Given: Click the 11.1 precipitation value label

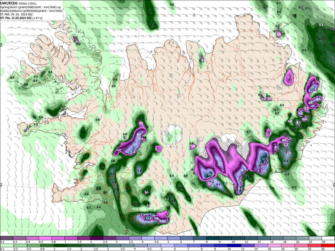Looking at the screenshot, I should coord(265,159).
